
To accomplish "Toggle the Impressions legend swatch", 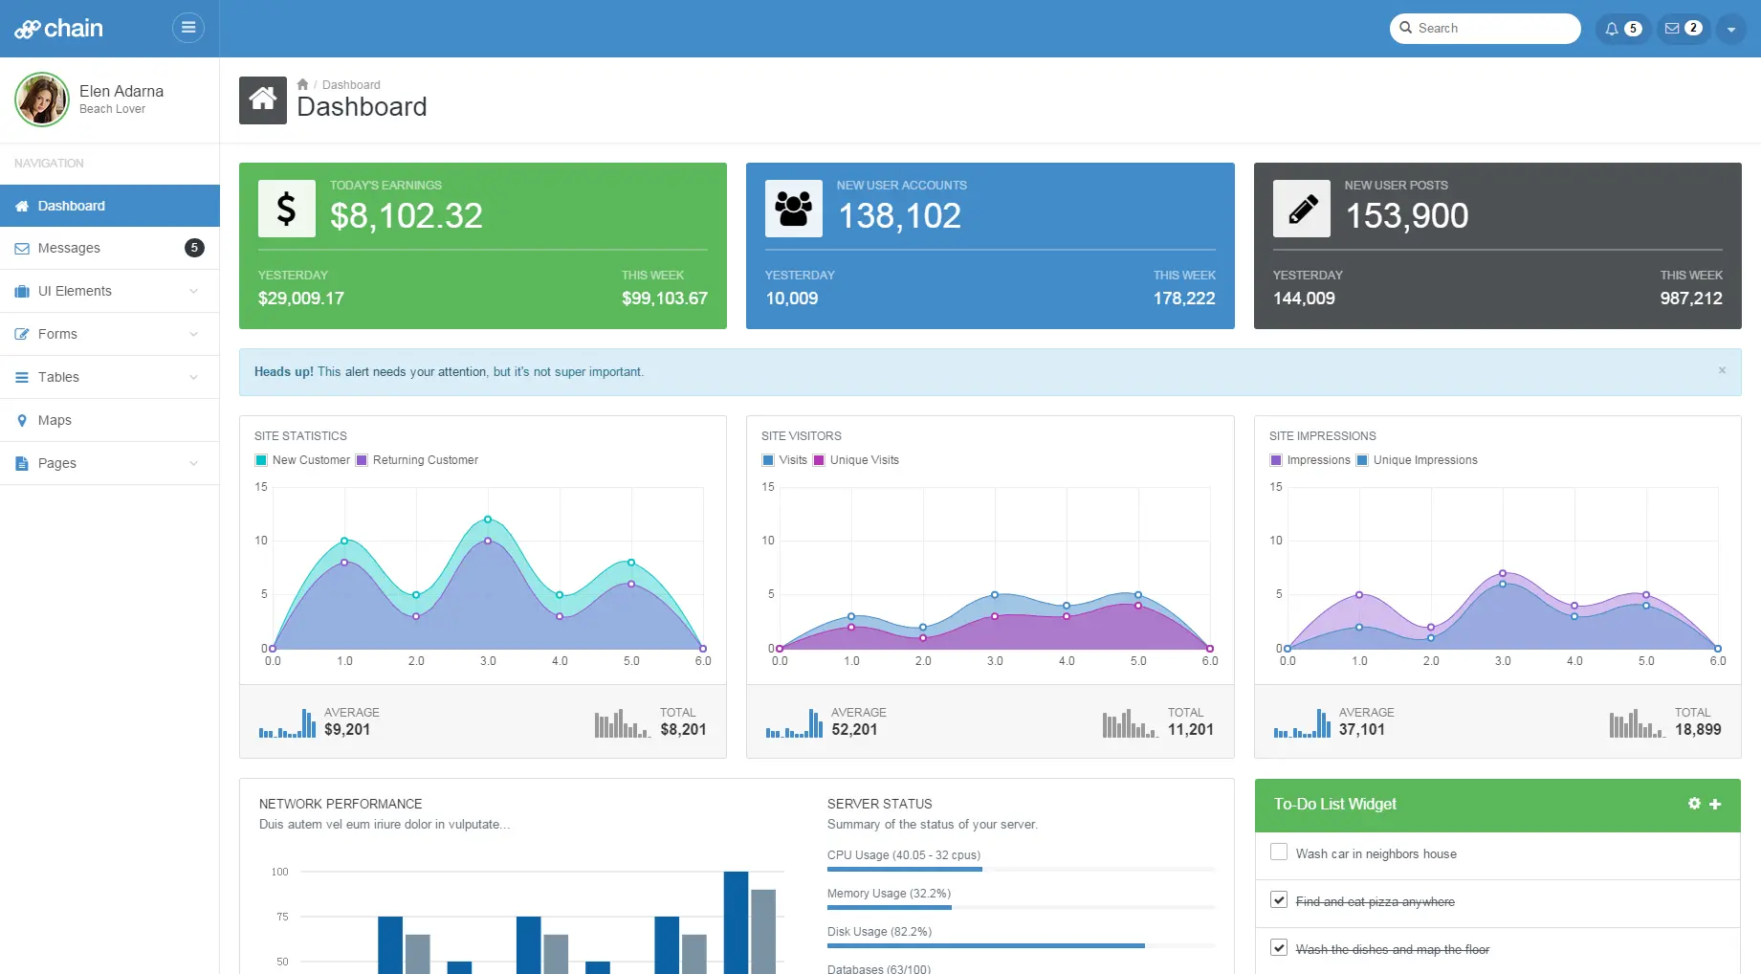I will tap(1276, 460).
